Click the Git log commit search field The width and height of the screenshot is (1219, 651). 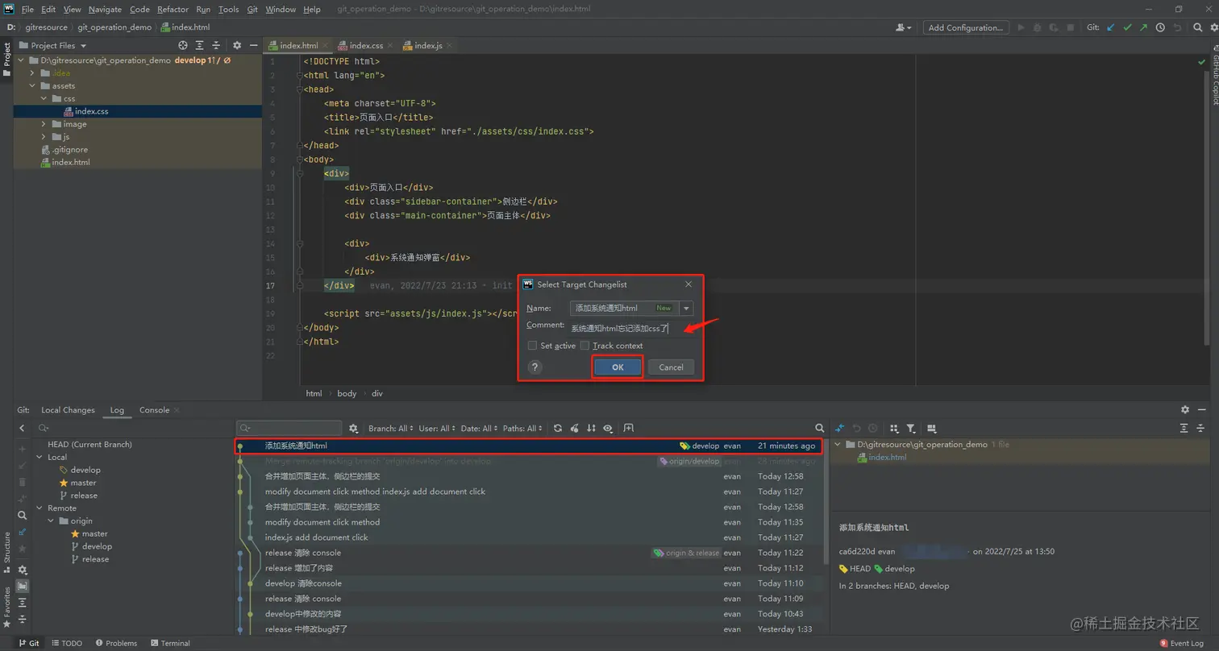point(290,429)
